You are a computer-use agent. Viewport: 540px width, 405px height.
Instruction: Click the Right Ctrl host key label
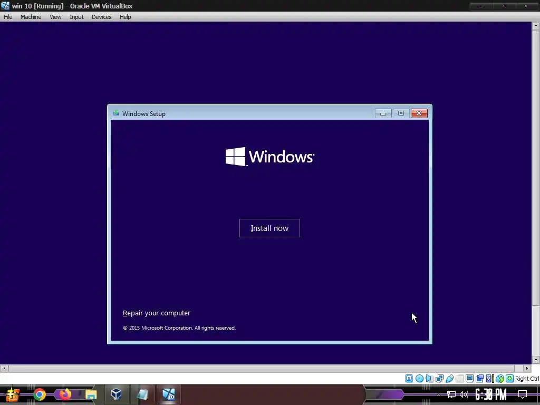pyautogui.click(x=527, y=379)
